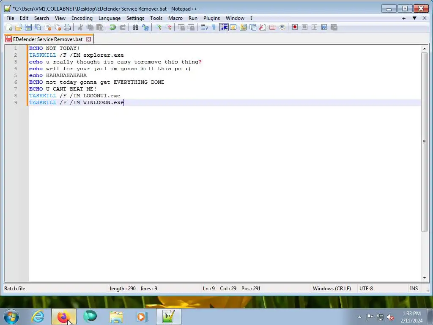Open the File menu
This screenshot has width=433, height=325.
pos(10,18)
